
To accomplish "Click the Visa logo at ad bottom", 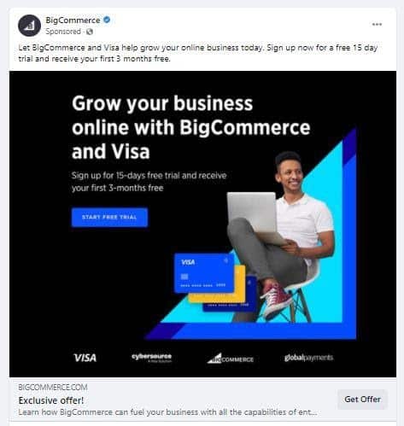I will pos(85,358).
